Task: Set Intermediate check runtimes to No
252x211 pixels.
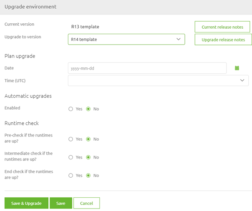Action: coord(88,157)
